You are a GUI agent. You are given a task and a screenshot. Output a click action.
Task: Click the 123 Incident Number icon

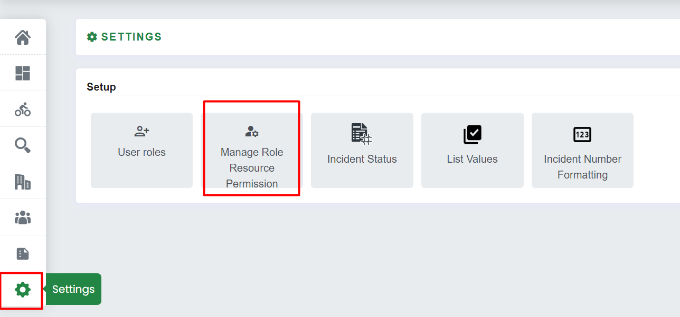pos(582,134)
